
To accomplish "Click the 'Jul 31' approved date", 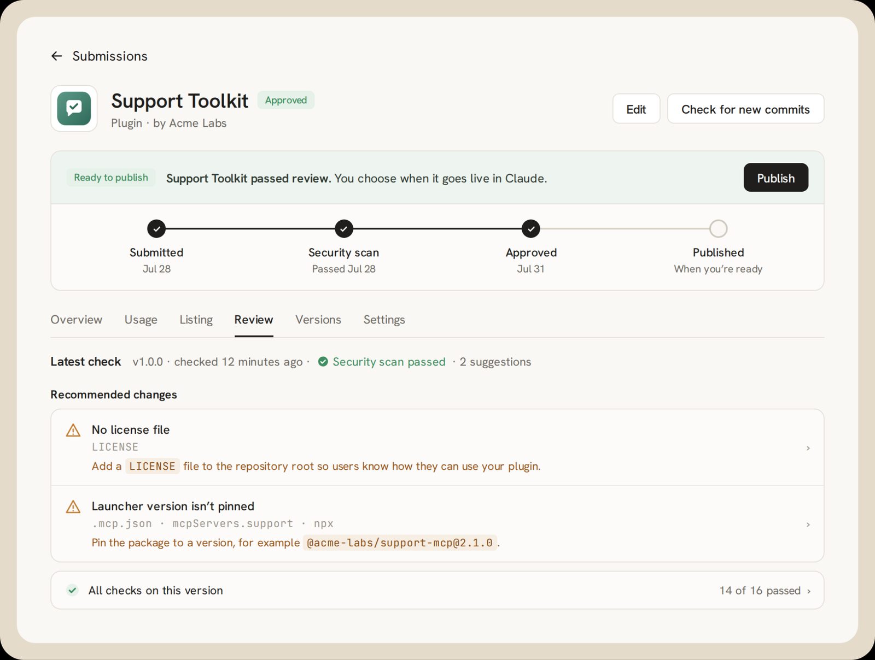I will tap(530, 269).
